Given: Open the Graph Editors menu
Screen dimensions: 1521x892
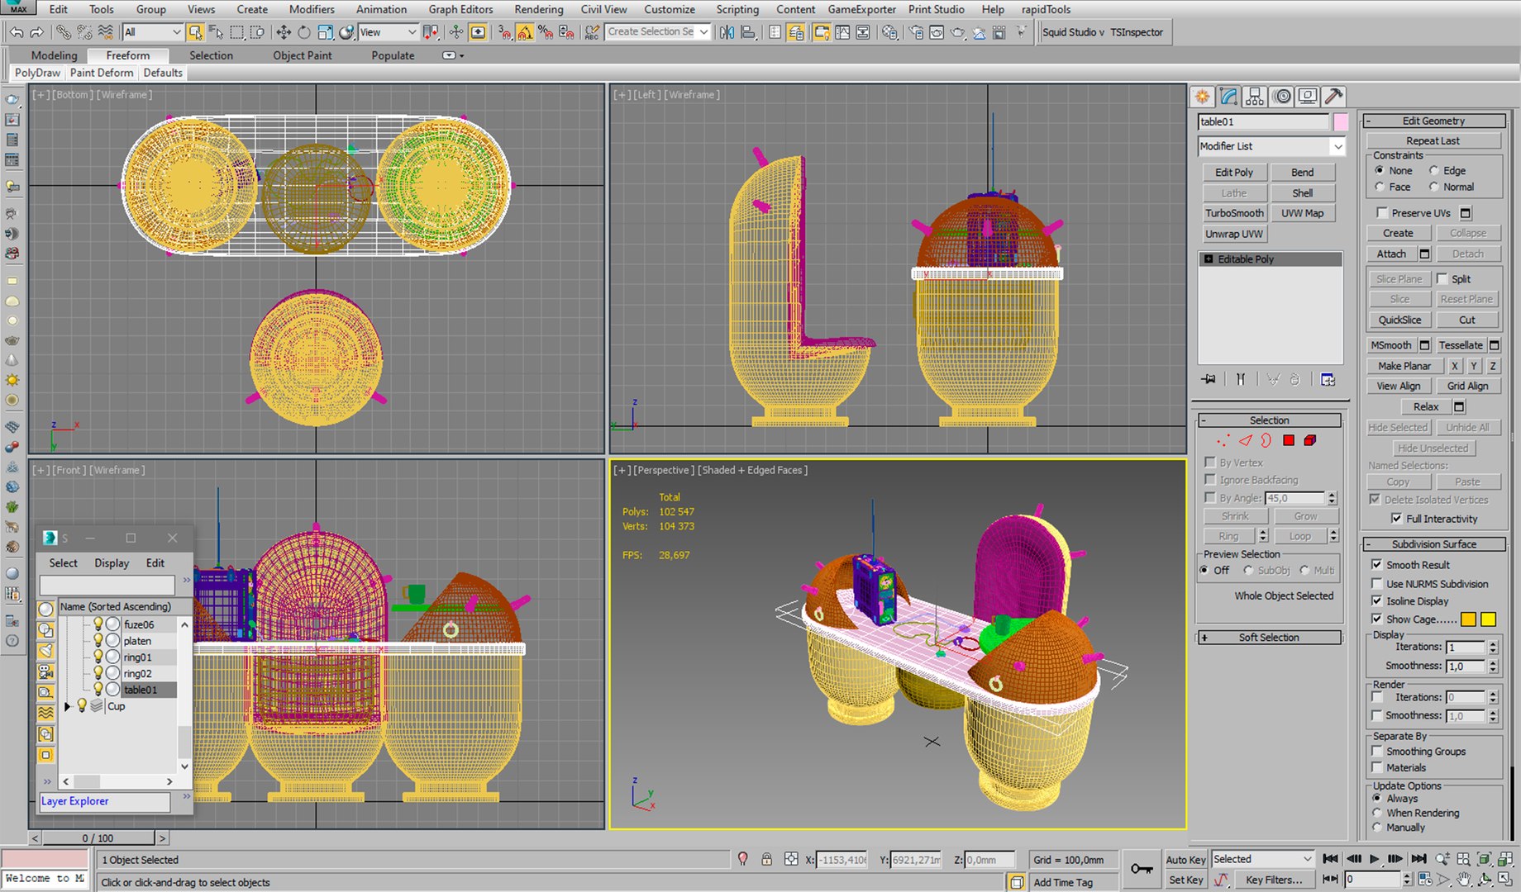Looking at the screenshot, I should (460, 9).
